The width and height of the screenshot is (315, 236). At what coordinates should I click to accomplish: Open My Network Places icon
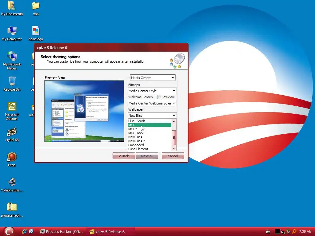(x=12, y=61)
